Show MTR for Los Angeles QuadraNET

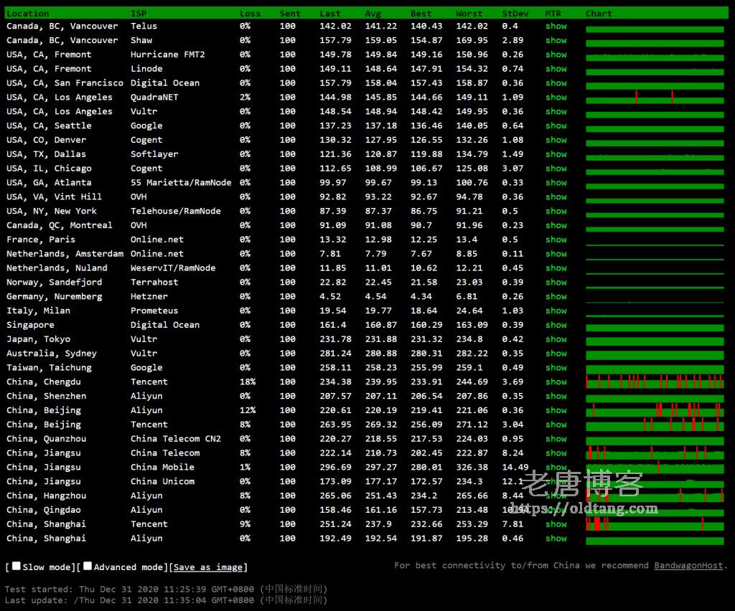pyautogui.click(x=556, y=97)
